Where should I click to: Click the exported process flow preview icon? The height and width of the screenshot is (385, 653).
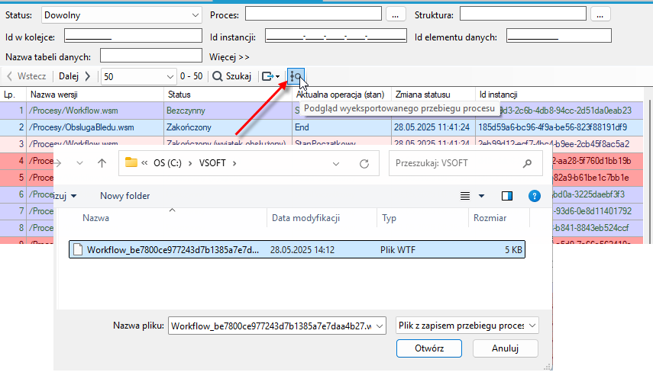[x=296, y=76]
